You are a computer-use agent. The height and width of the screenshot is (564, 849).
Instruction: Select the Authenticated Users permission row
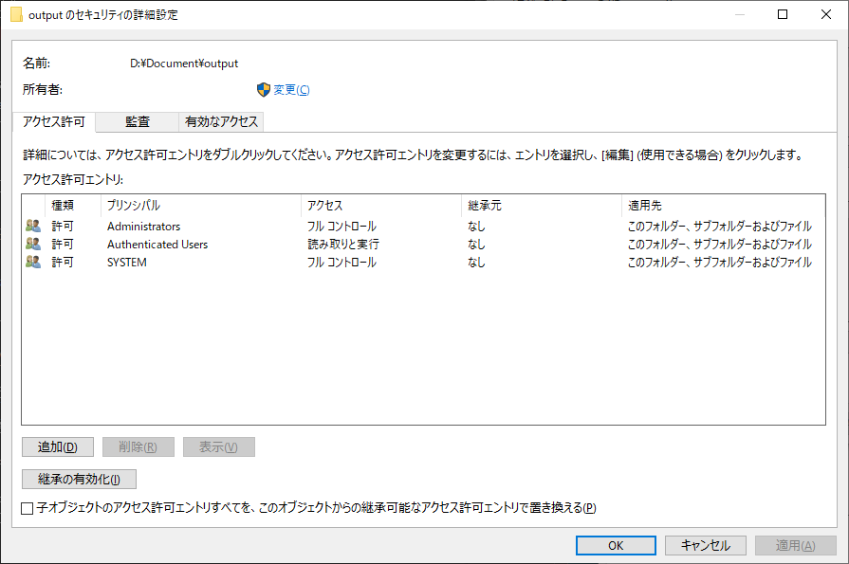(x=157, y=245)
